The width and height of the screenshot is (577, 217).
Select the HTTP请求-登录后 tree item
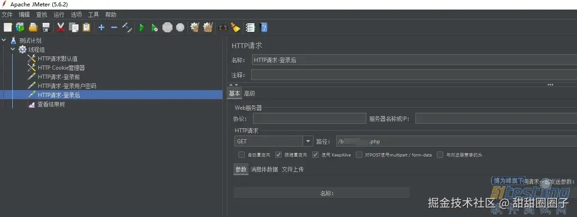click(x=59, y=95)
